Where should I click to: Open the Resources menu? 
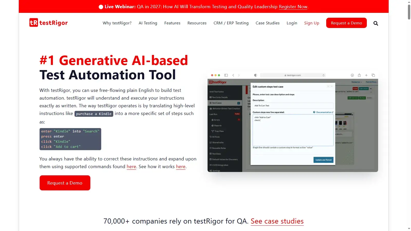[x=197, y=23]
